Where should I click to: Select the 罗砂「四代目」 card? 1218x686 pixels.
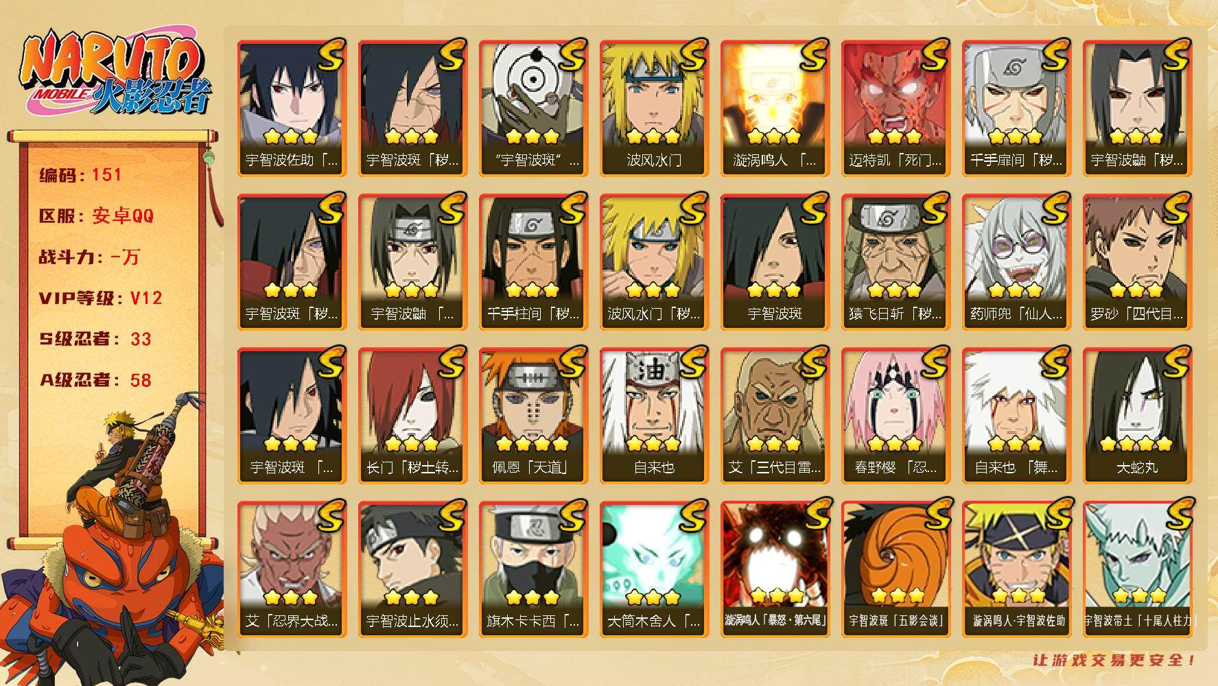pos(1137,262)
